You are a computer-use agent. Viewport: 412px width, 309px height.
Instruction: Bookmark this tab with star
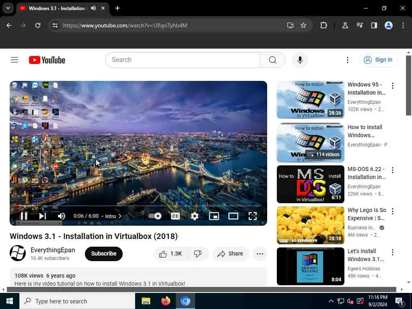click(x=303, y=25)
